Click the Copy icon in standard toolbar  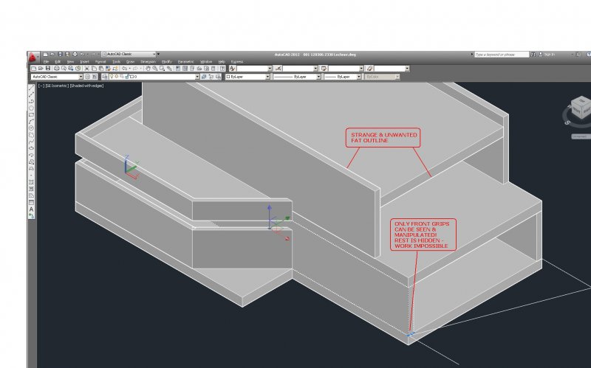pos(95,69)
